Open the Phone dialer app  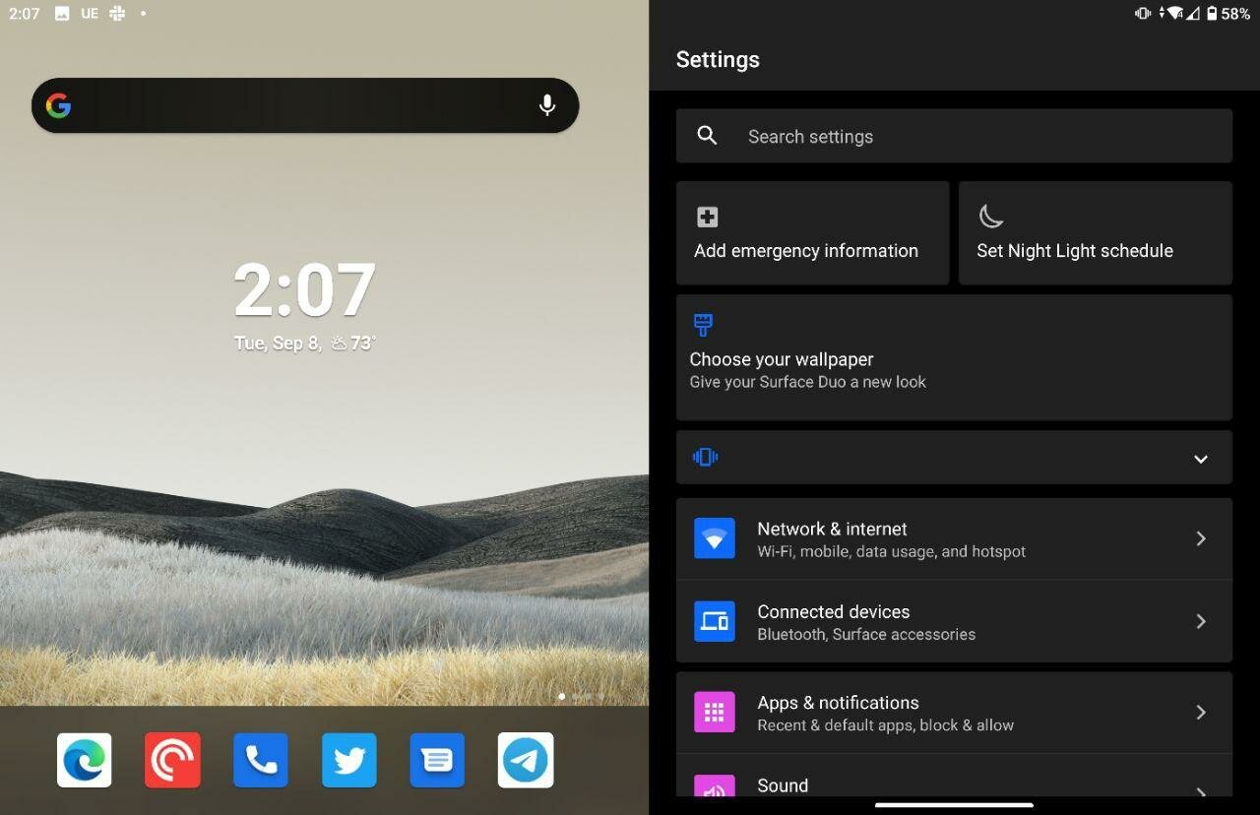tap(261, 760)
